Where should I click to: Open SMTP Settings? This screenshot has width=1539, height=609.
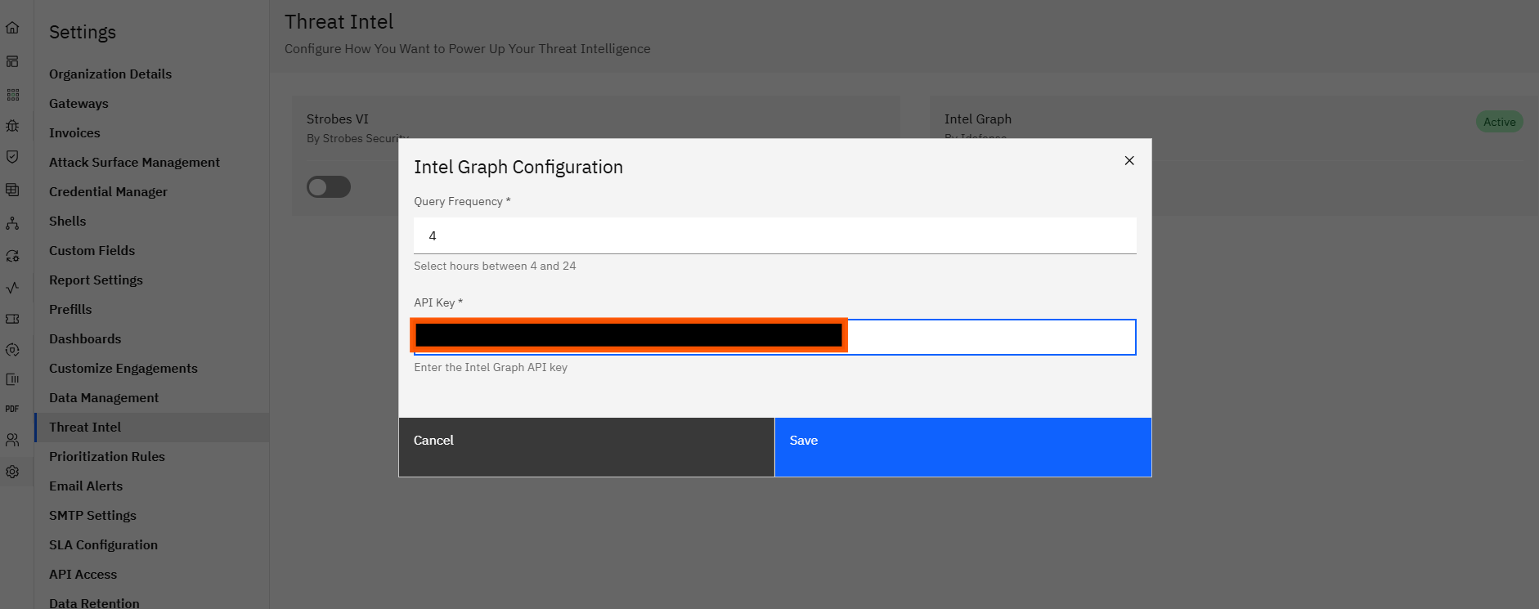(x=92, y=515)
